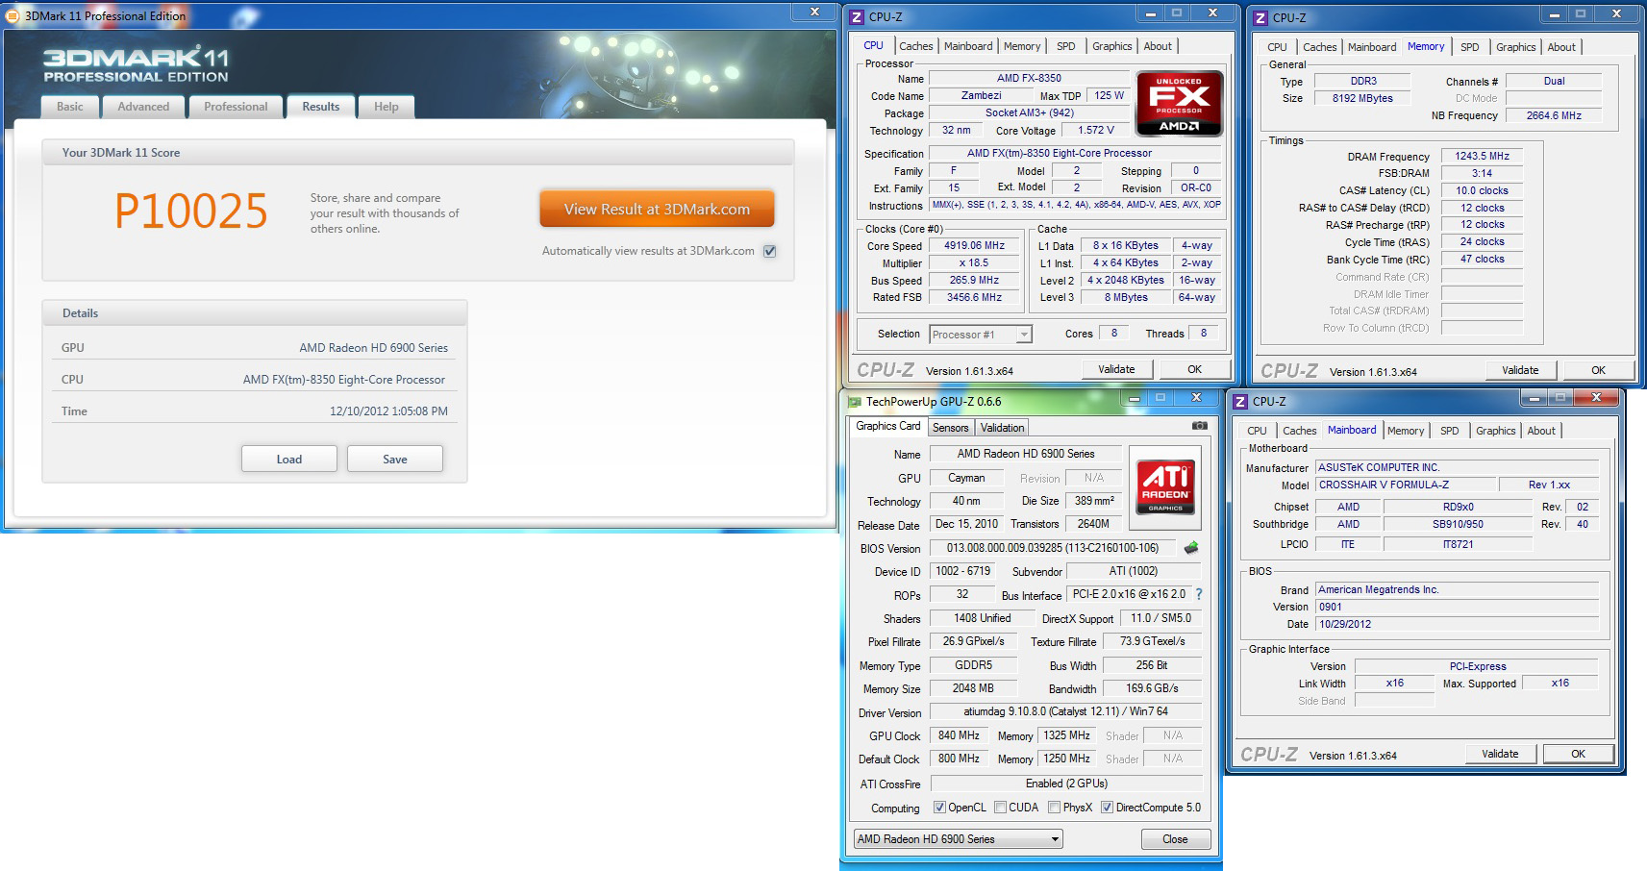Viewport: 1647px width, 871px height.
Task: Toggle the PhysX checkbox in GPU-Z
Action: 1054,808
